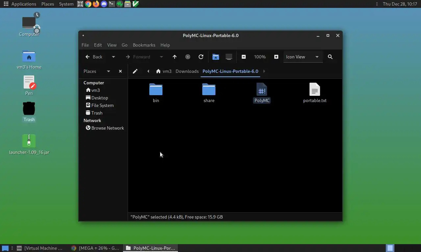This screenshot has height=252, width=421.
Task: Switch to MEGA Chrome taskbar window
Action: coord(95,248)
